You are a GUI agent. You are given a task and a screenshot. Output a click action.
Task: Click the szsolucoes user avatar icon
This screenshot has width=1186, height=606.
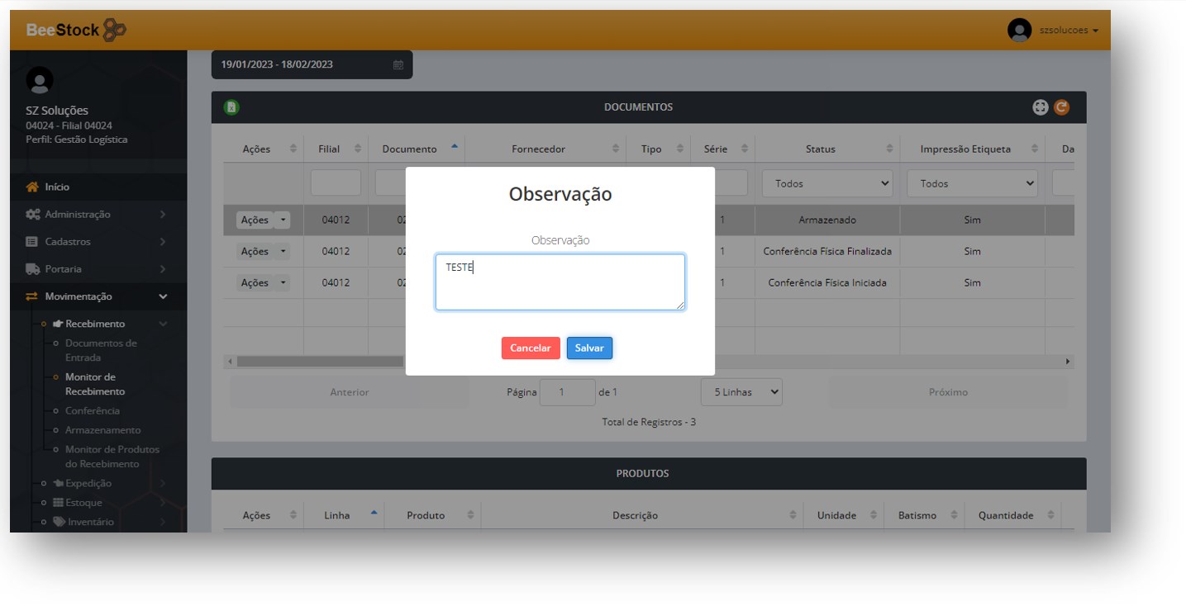click(x=1019, y=31)
